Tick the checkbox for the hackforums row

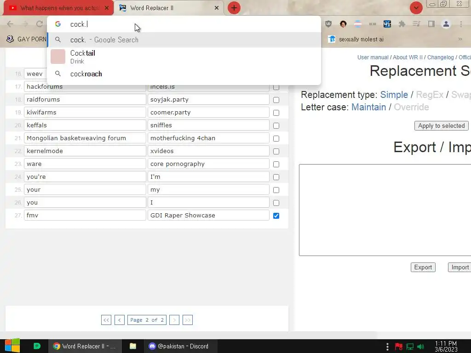276,87
